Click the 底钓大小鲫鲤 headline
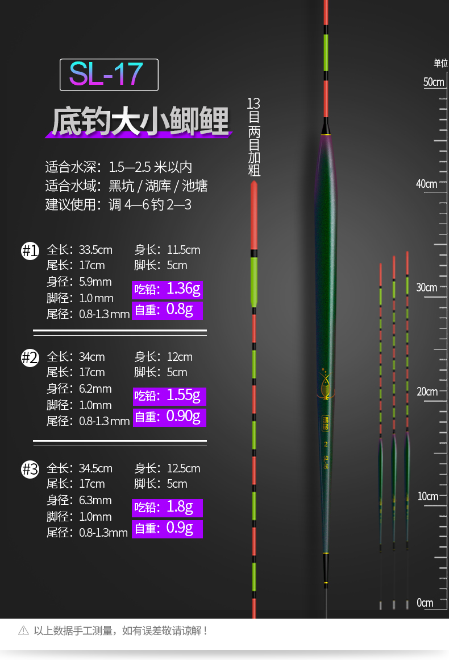Screen dimensions: 449x667 [x=139, y=122]
